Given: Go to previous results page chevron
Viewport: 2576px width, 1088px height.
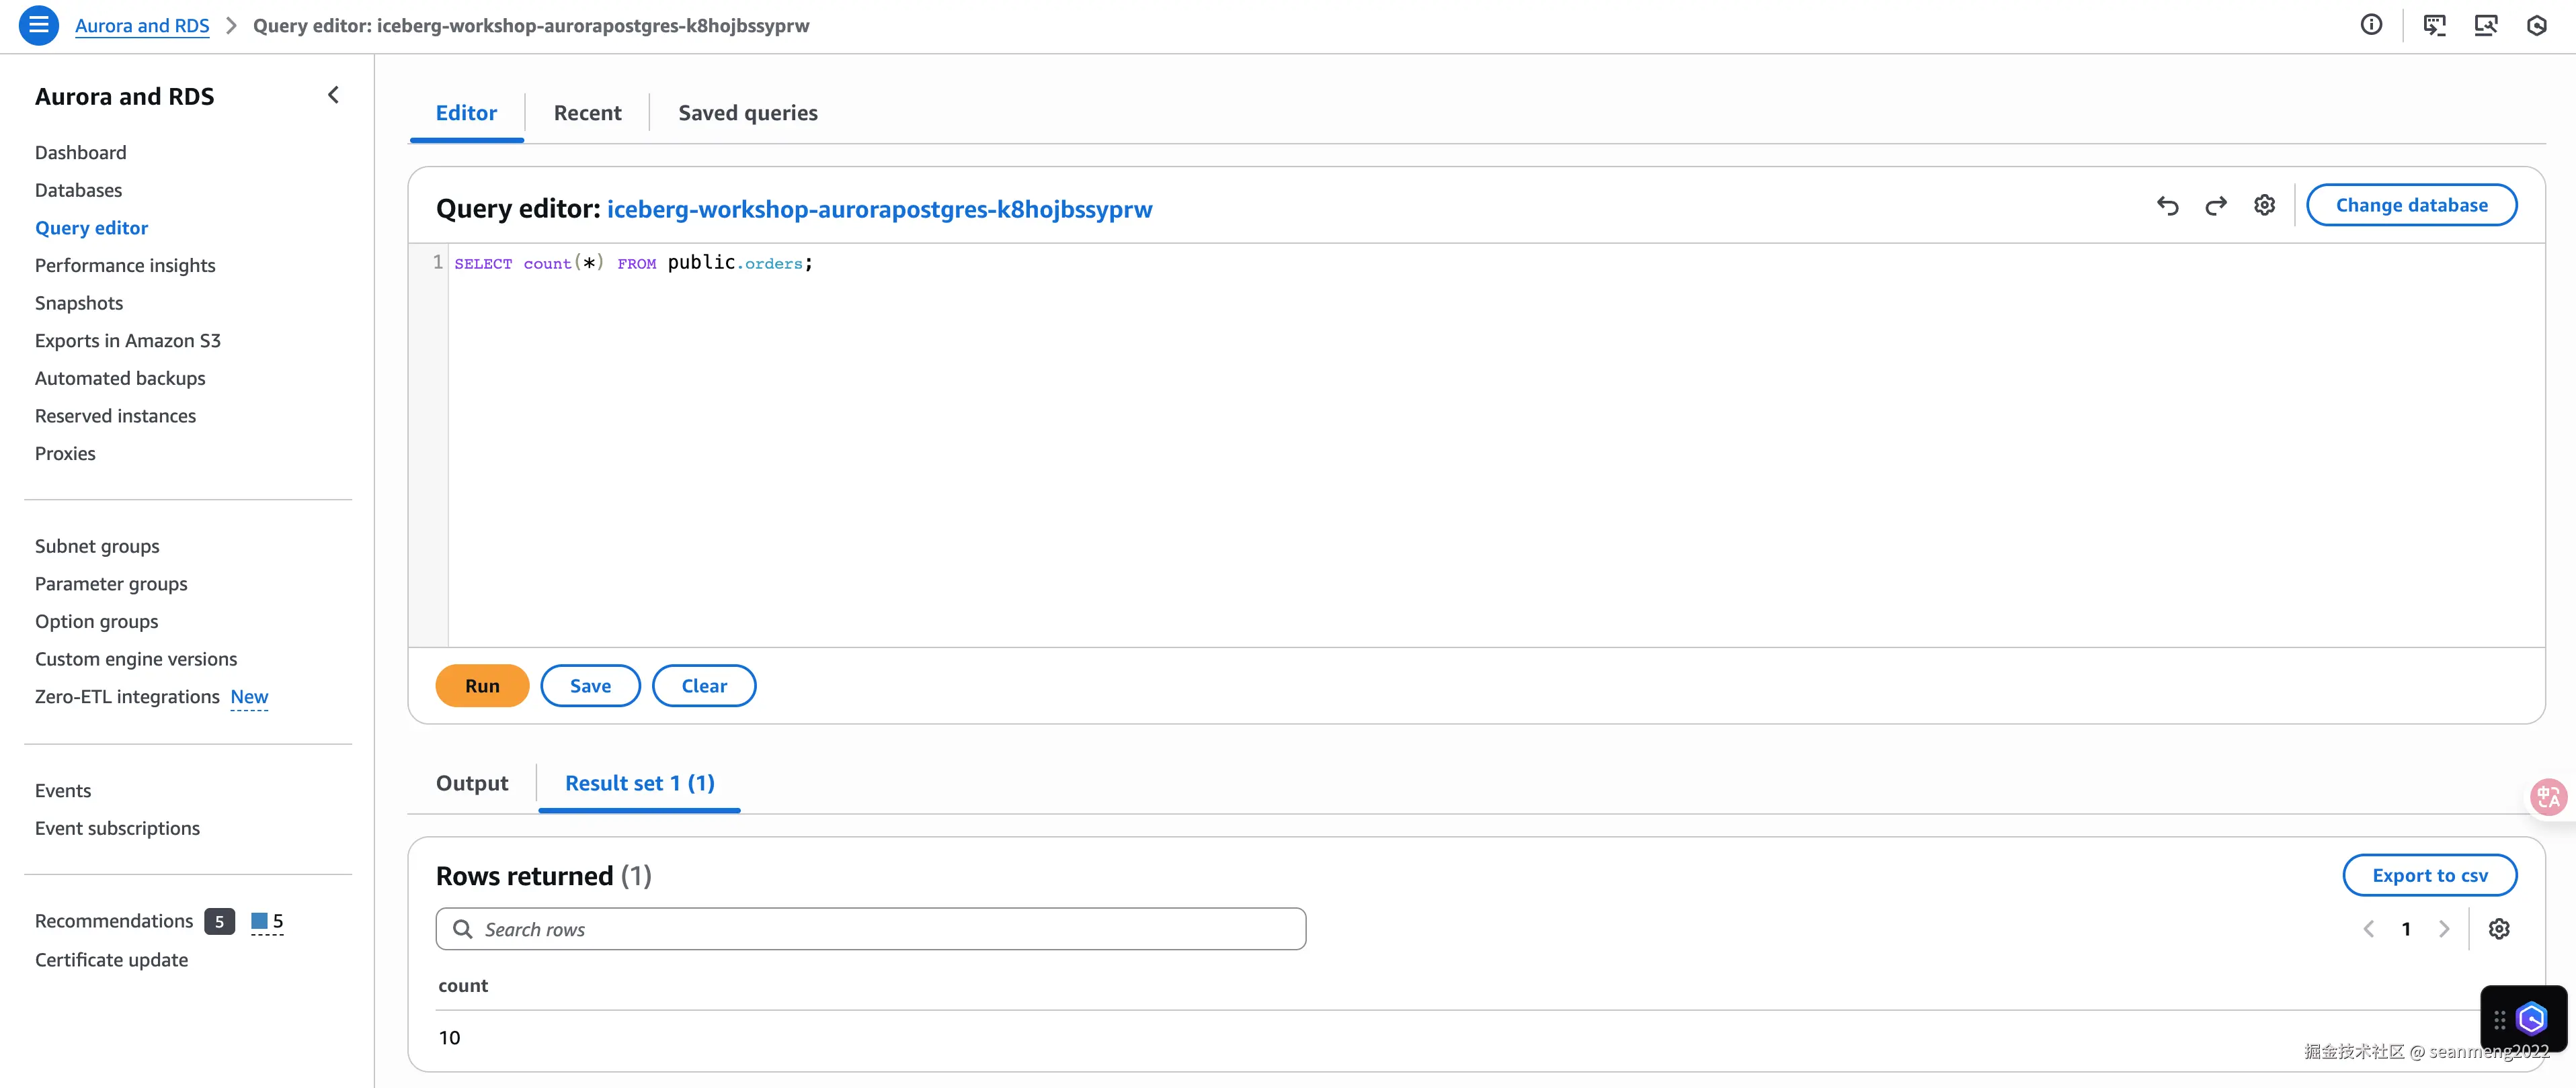Looking at the screenshot, I should coord(2368,929).
